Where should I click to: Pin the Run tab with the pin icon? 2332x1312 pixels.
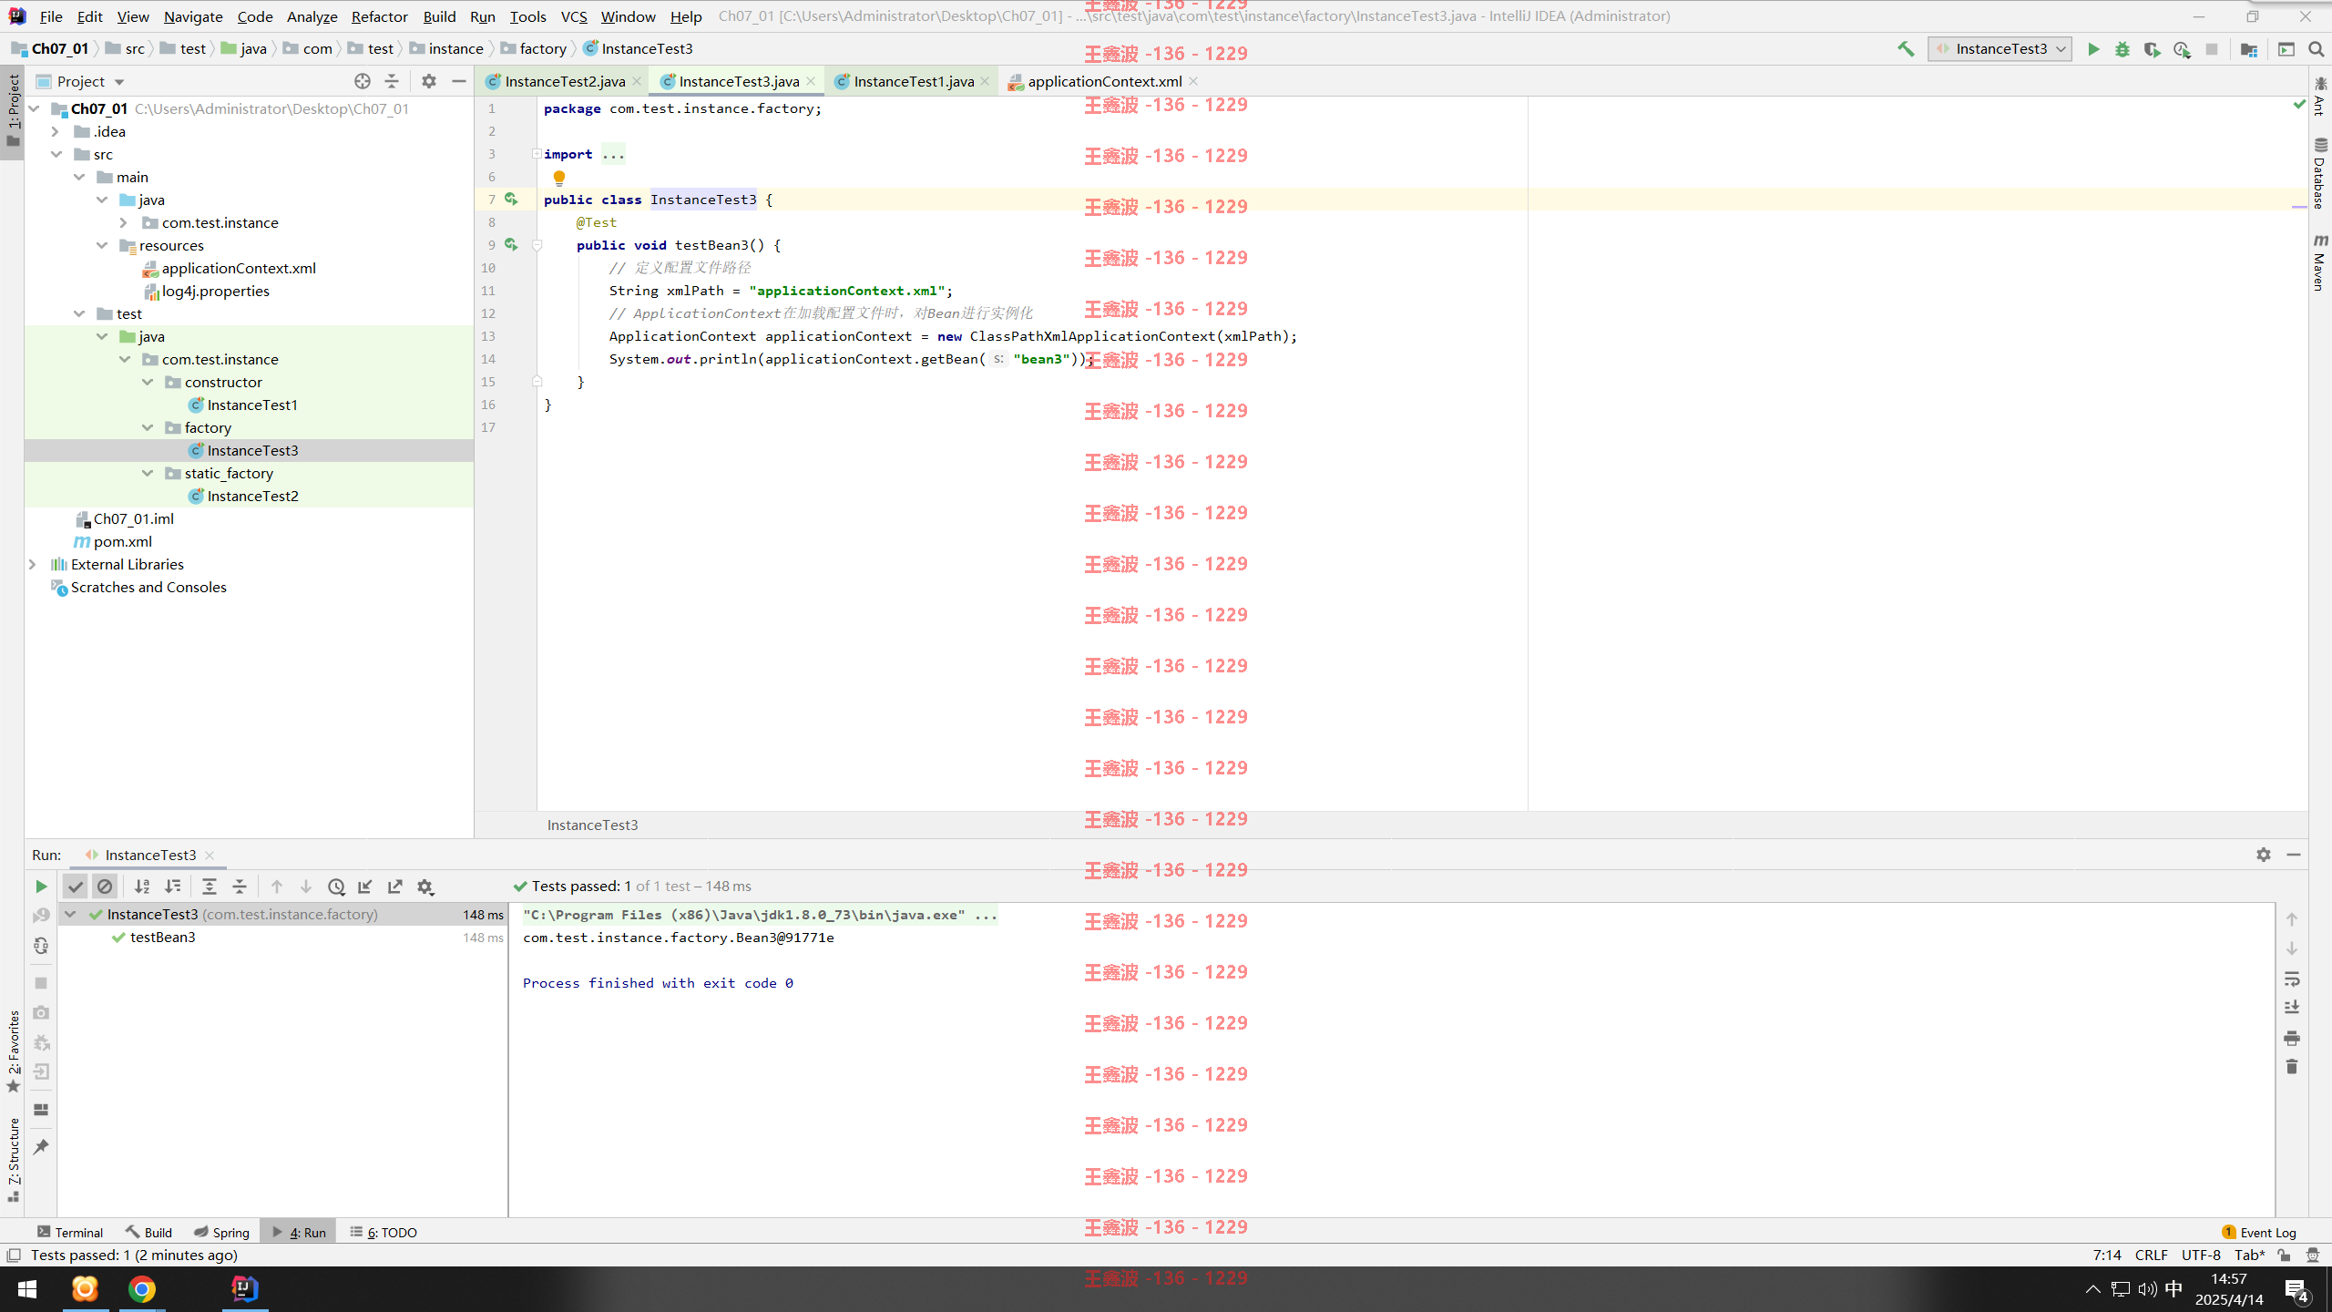[41, 1147]
